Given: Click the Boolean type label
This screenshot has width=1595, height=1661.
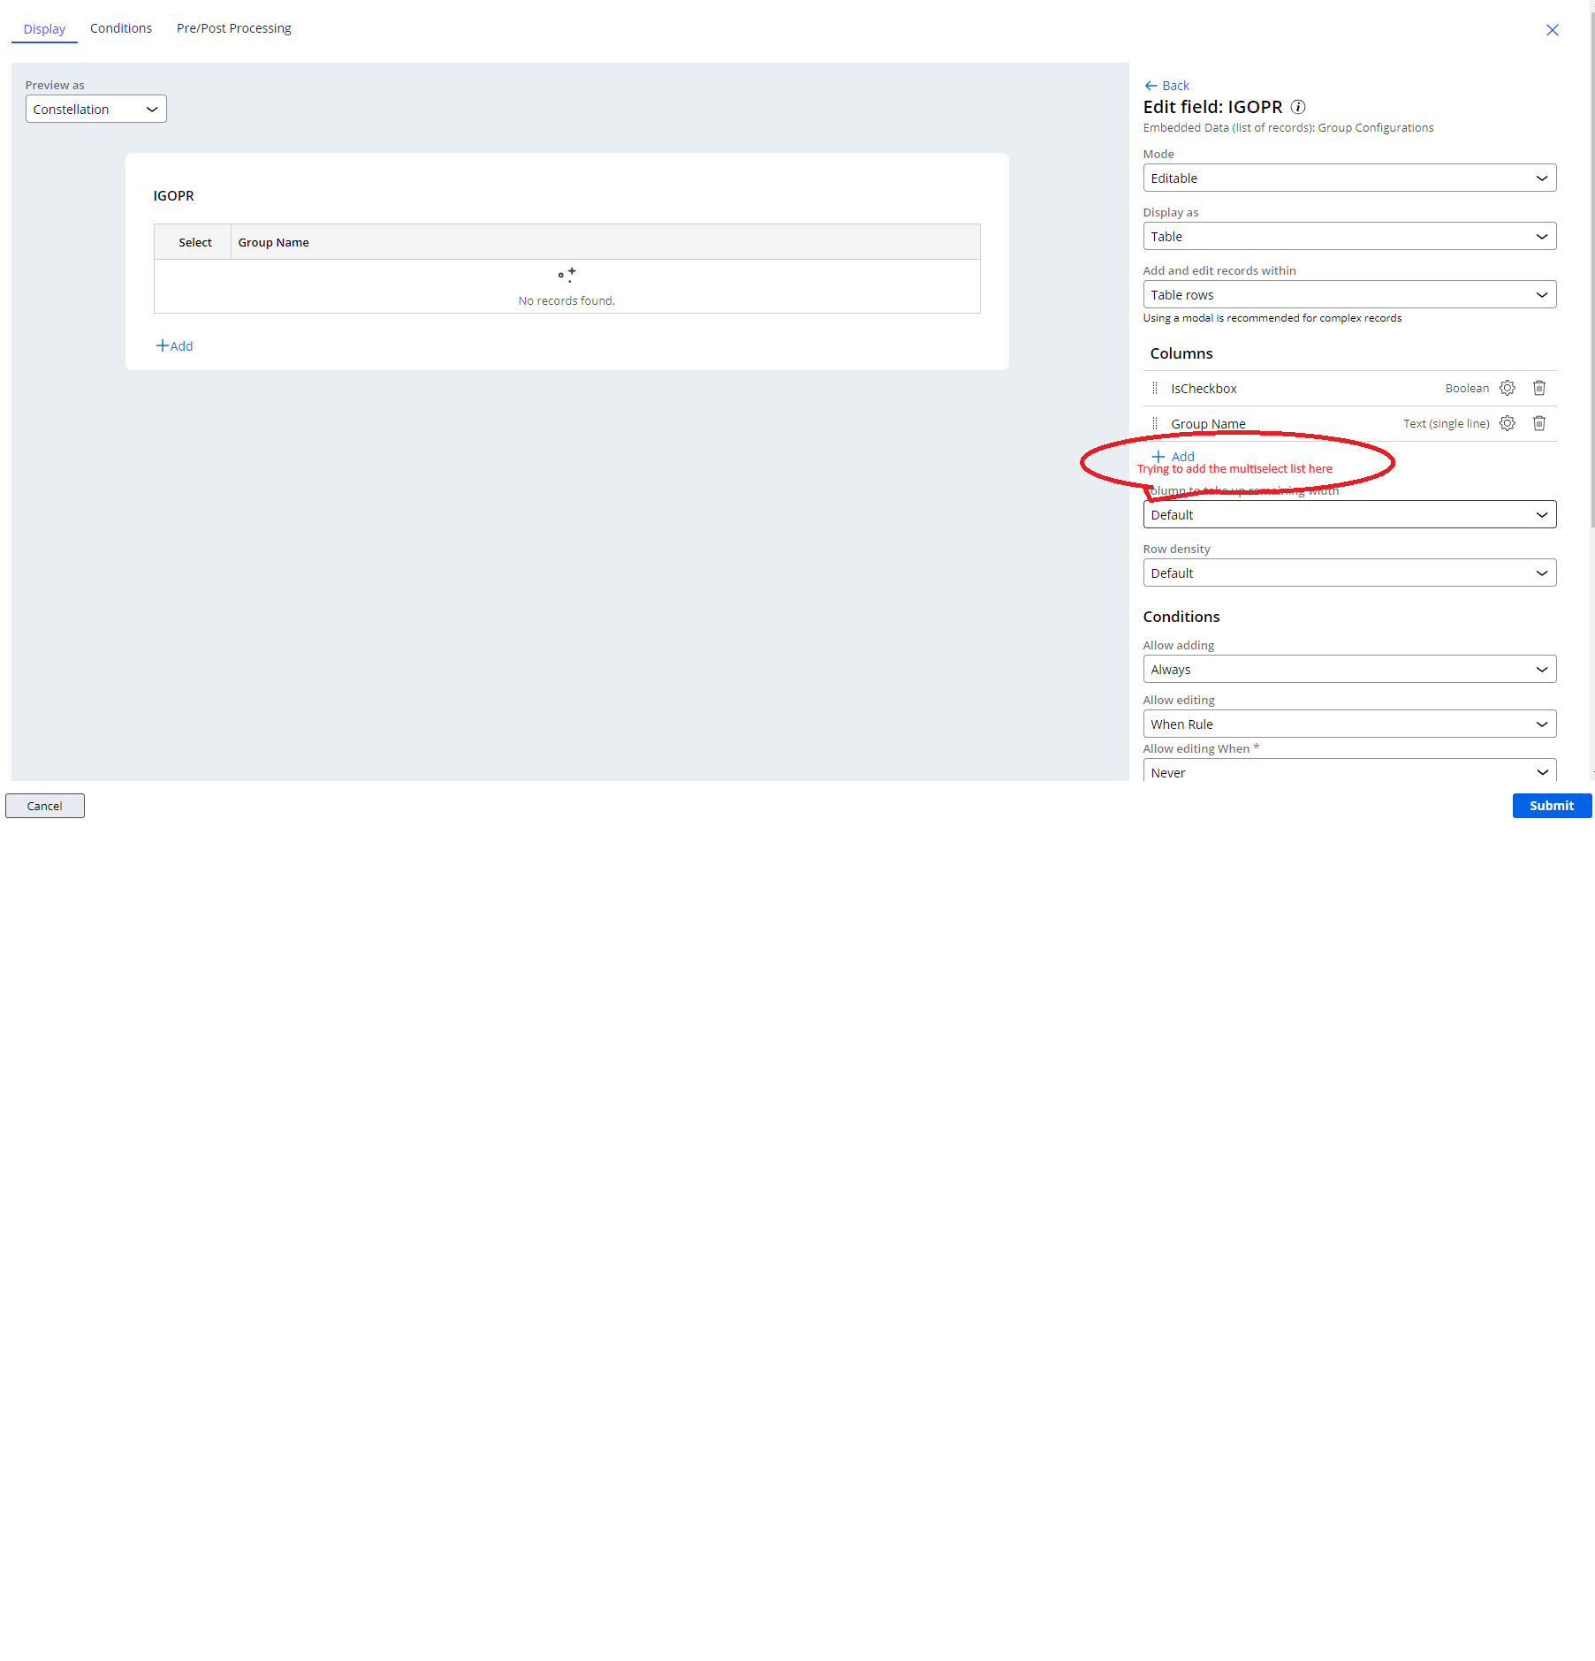Looking at the screenshot, I should [x=1467, y=388].
